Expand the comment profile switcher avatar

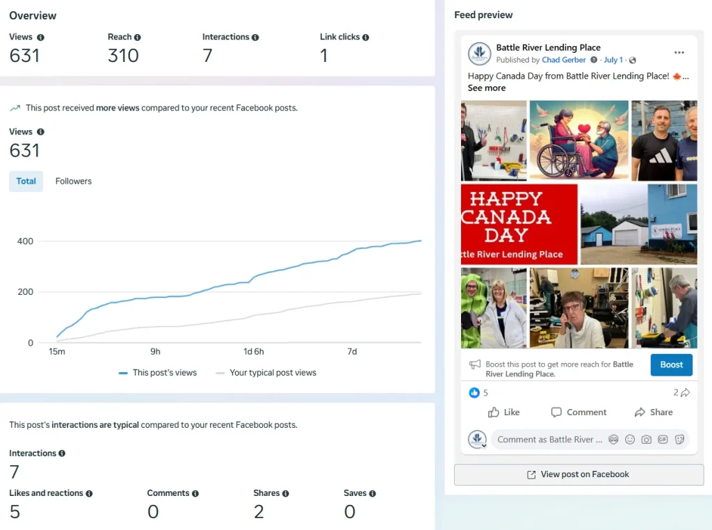click(x=477, y=440)
